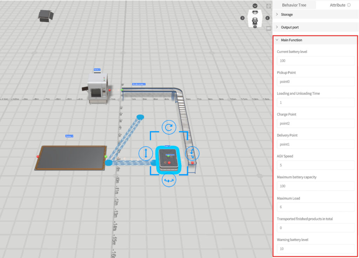
Task: Click the Current battery level field
Action: coord(316,61)
